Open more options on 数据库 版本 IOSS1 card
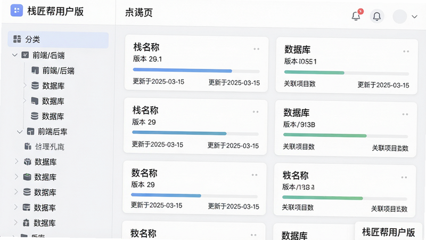The width and height of the screenshot is (426, 240). point(406,51)
